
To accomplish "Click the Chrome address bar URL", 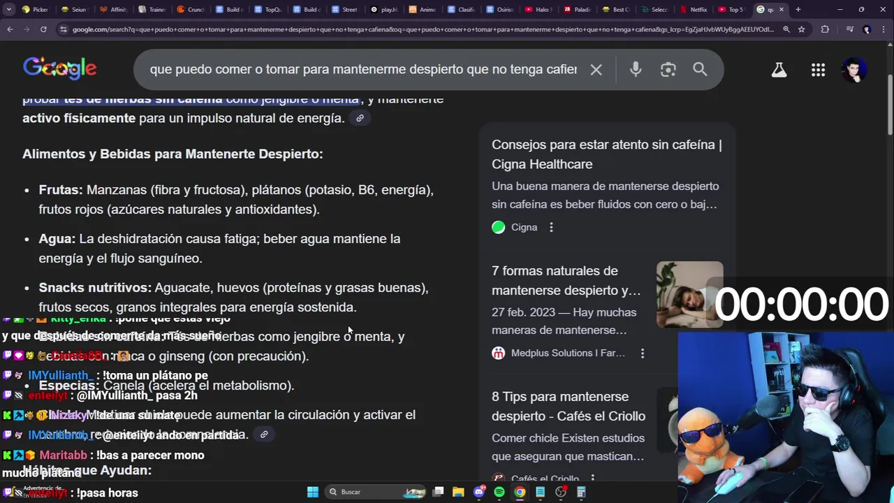I will [x=423, y=29].
